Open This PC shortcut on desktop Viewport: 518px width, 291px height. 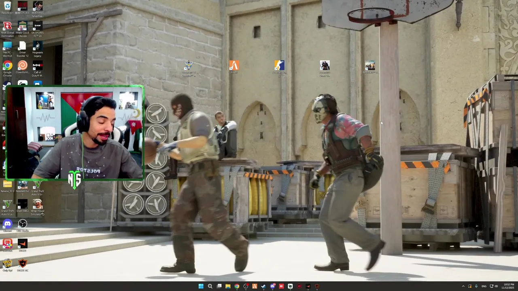coord(7,49)
